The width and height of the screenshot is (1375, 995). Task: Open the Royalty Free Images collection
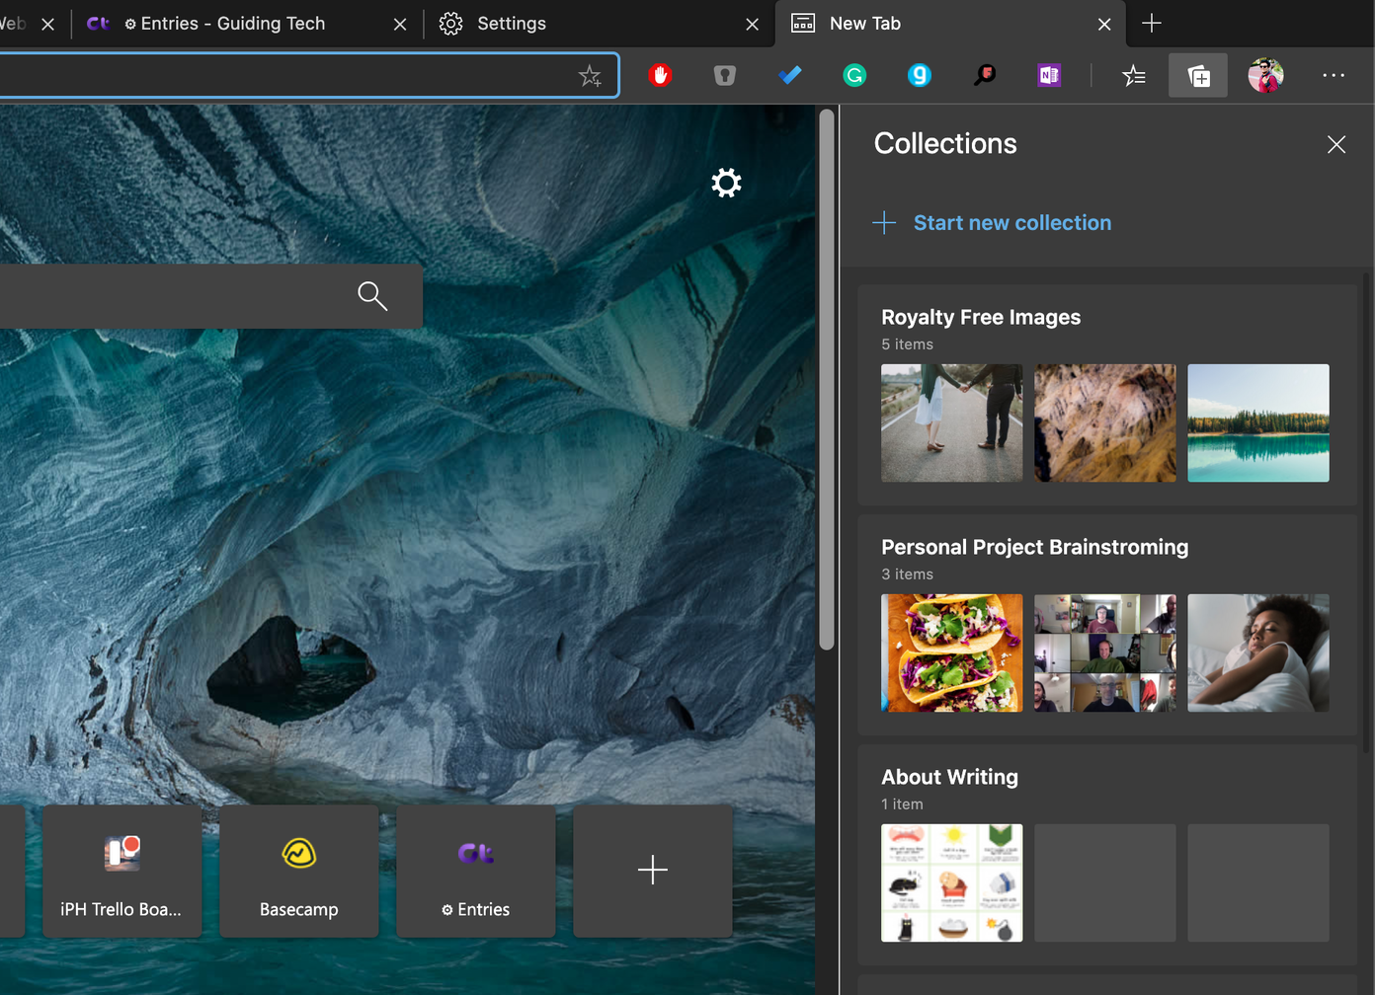980,317
